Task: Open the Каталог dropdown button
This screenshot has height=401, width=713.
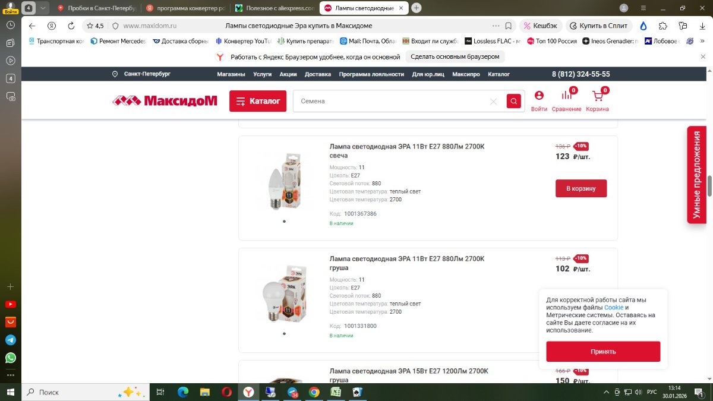Action: point(258,101)
